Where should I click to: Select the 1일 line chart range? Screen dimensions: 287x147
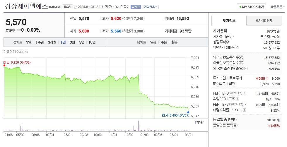coord(29,42)
